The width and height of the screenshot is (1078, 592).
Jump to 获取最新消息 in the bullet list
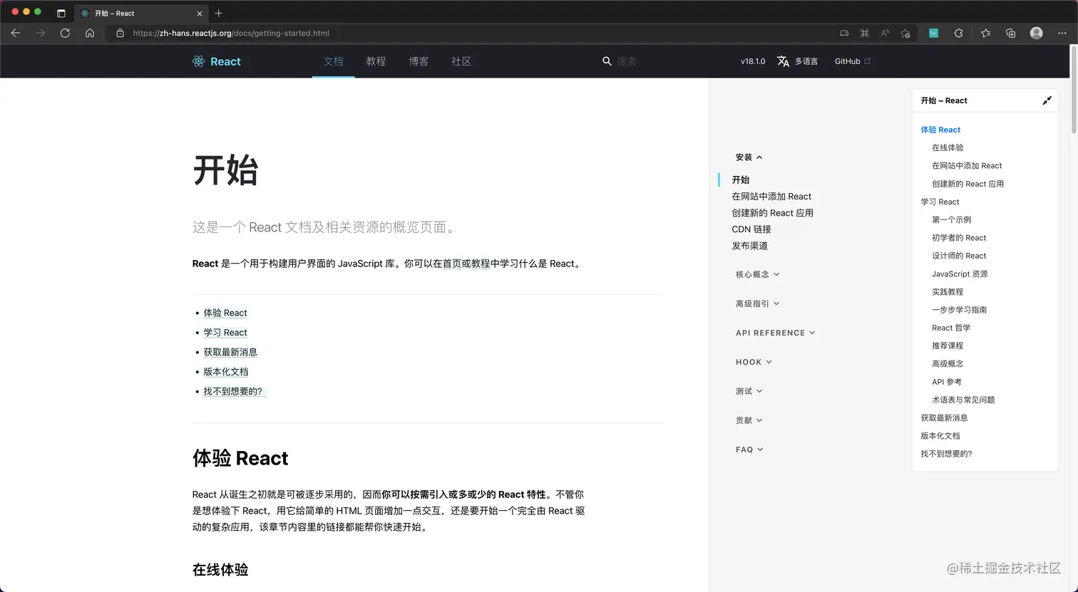230,352
